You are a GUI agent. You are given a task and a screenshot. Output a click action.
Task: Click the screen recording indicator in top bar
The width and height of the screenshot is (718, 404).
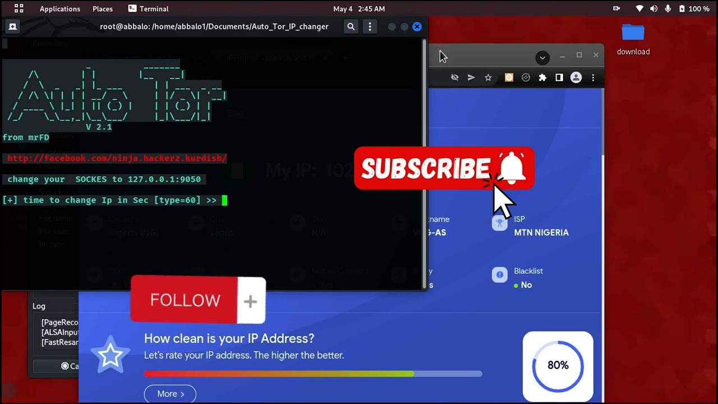[616, 9]
